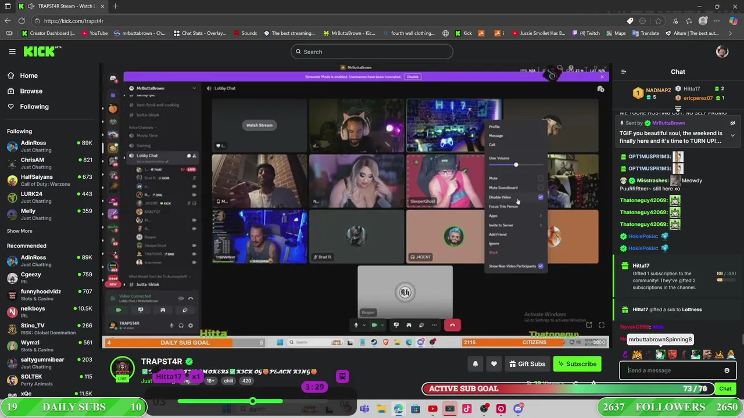This screenshot has width=744, height=418.
Task: Click Discord camera button in call bar
Action: 374,325
